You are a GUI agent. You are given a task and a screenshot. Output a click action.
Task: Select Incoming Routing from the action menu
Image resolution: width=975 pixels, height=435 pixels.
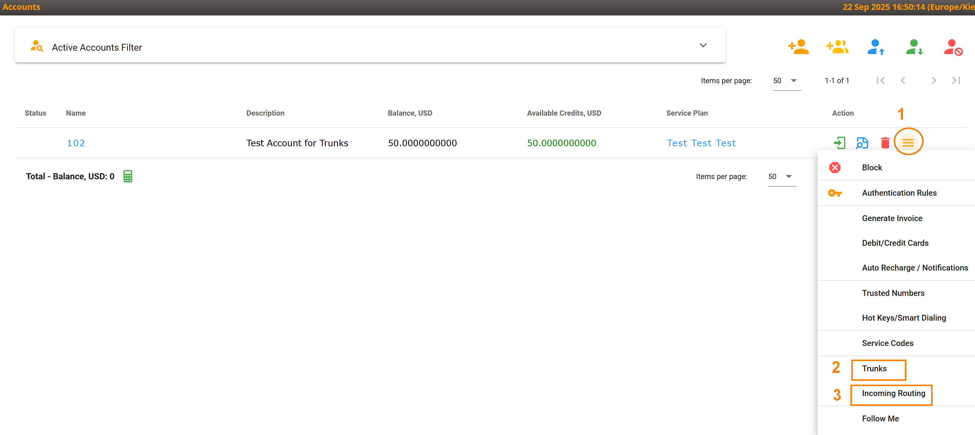click(x=893, y=393)
